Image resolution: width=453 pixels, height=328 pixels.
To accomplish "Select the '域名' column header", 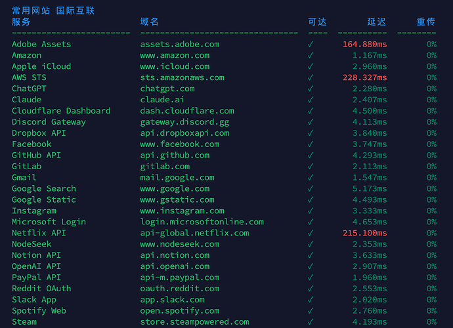I will coord(150,22).
